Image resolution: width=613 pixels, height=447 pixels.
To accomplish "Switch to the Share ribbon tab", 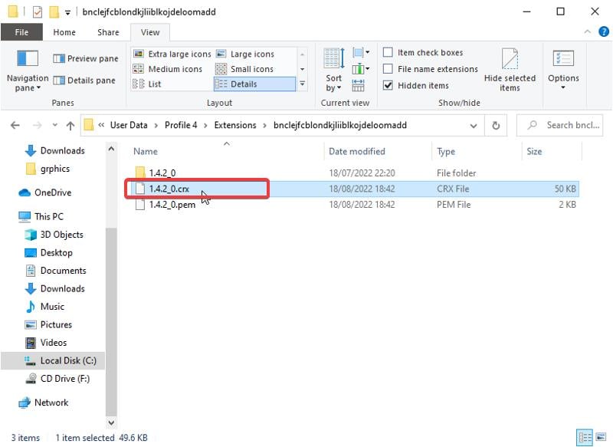I will tap(108, 32).
